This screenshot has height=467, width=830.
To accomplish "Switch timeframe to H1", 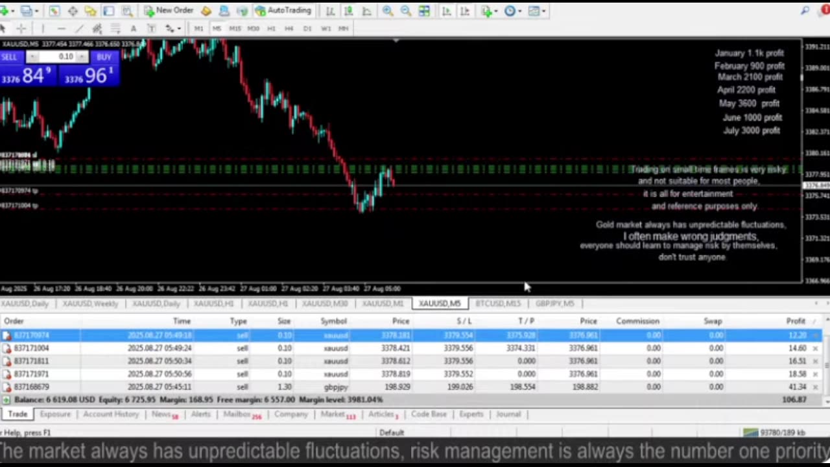I will click(271, 29).
